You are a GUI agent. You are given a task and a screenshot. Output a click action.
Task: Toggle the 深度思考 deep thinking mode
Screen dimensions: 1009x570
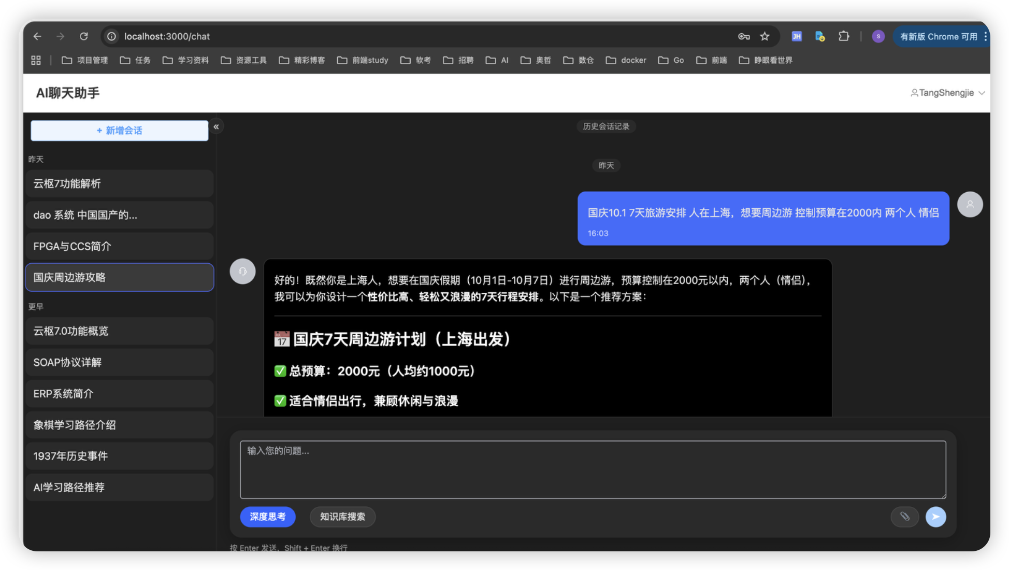point(268,517)
